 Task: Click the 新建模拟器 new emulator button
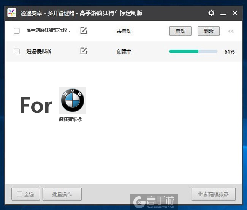click(214, 194)
